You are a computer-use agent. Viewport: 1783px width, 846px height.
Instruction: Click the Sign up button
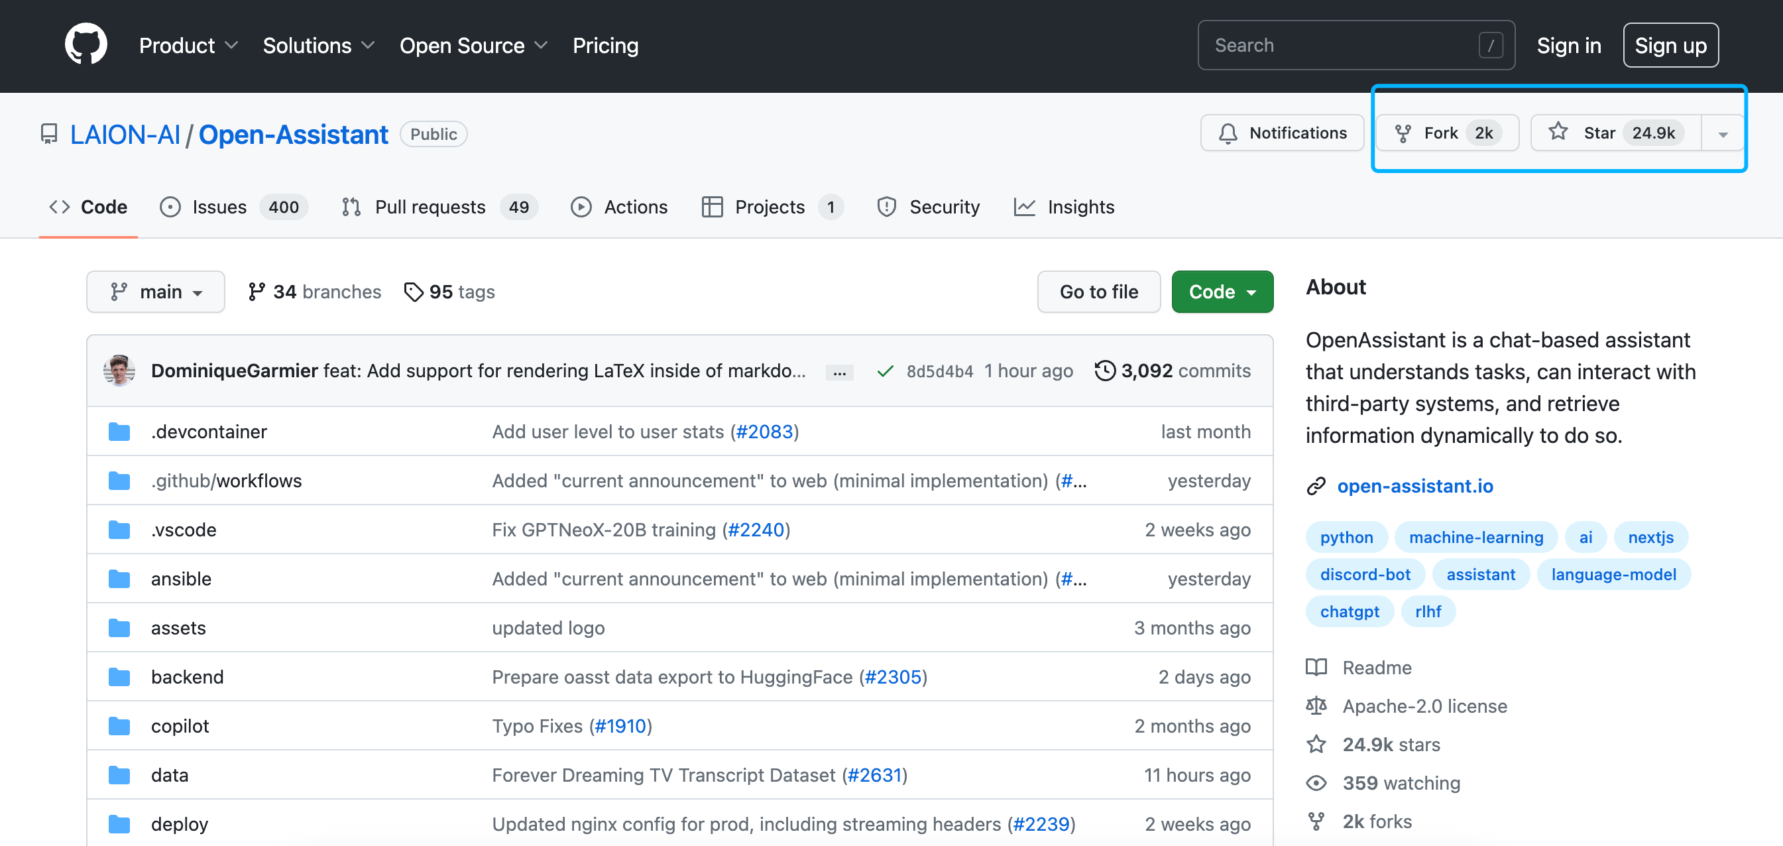(x=1670, y=46)
